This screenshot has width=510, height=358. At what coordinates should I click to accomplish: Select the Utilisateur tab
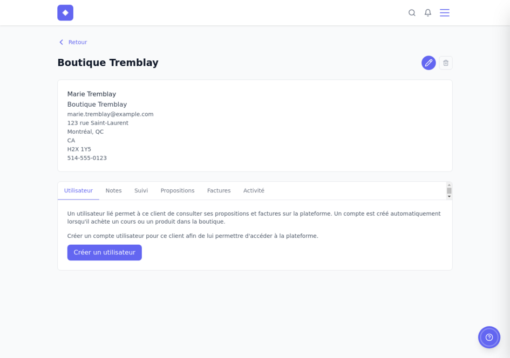[x=78, y=191]
